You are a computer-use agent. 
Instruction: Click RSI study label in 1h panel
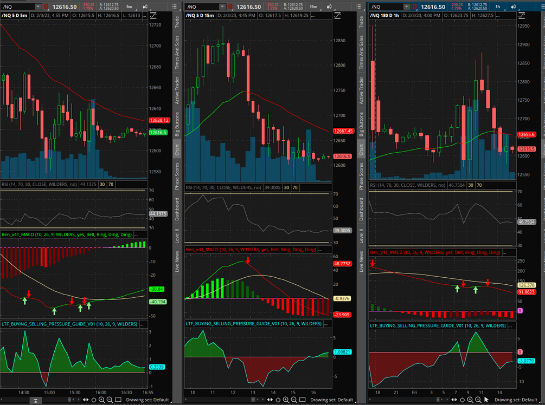click(407, 185)
